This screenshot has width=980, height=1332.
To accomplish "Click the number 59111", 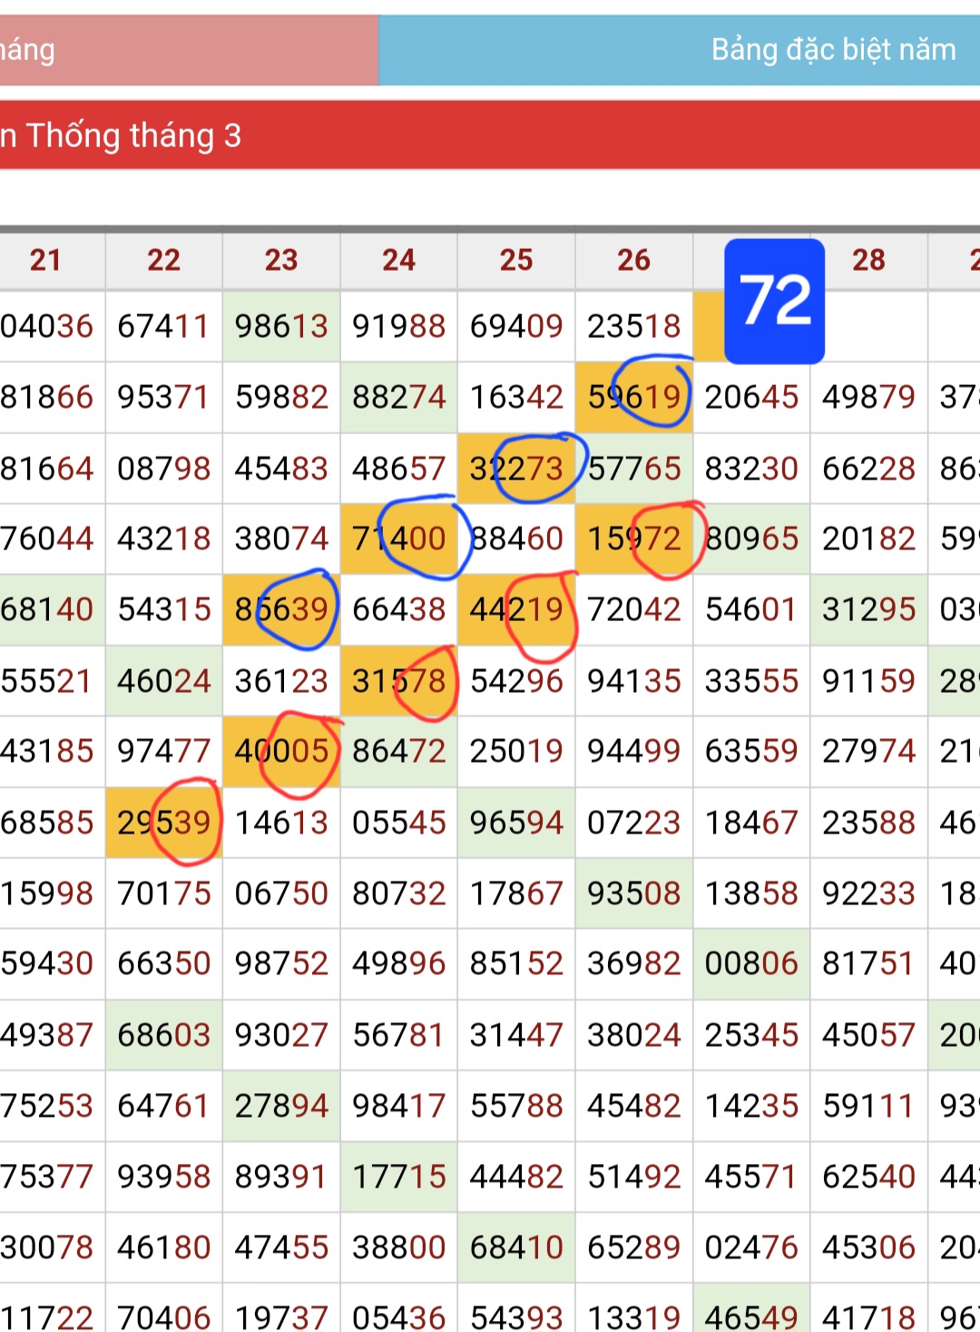I will click(x=869, y=1106).
